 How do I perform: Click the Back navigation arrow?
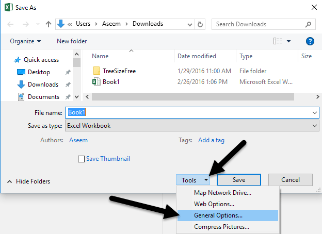tap(10, 24)
